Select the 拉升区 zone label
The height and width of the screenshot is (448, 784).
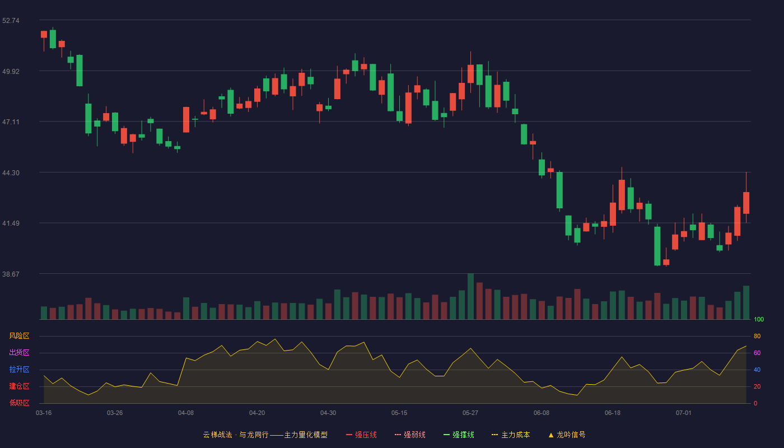click(19, 370)
